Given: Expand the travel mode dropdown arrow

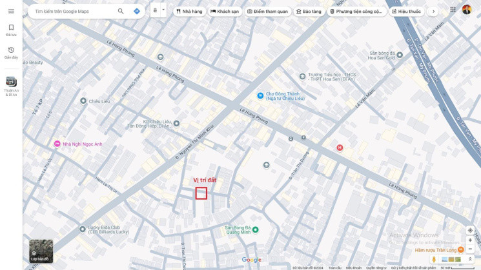Looking at the screenshot, I should coord(163,10).
